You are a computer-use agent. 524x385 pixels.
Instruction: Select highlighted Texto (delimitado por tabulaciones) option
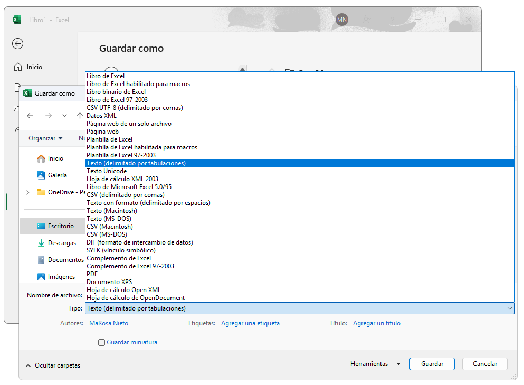(299, 163)
